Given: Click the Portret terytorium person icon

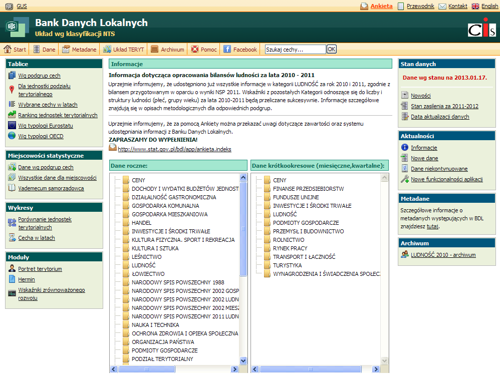Looking at the screenshot, I should tap(12, 268).
